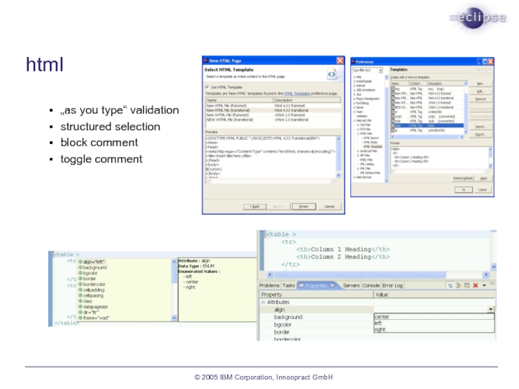Image resolution: width=519 pixels, height=389 pixels.
Task: Switch to the Problems tab
Action: [269, 285]
